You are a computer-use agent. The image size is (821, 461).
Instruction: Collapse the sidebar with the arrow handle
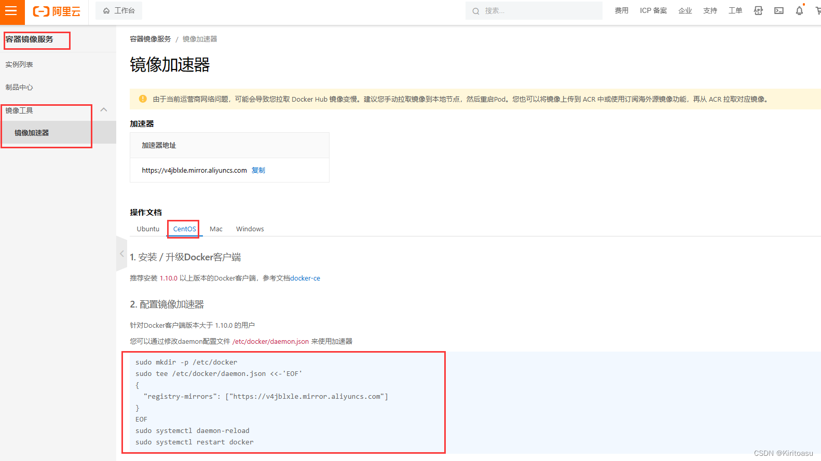click(x=121, y=254)
